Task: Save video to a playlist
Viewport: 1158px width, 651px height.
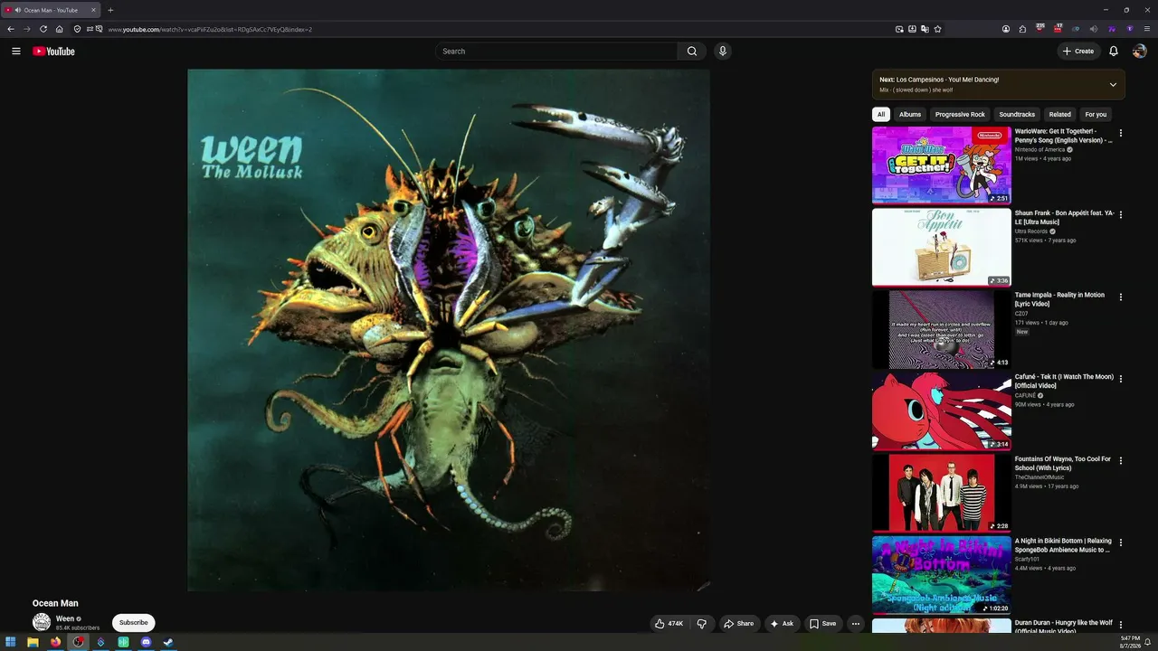Action: coord(822,623)
